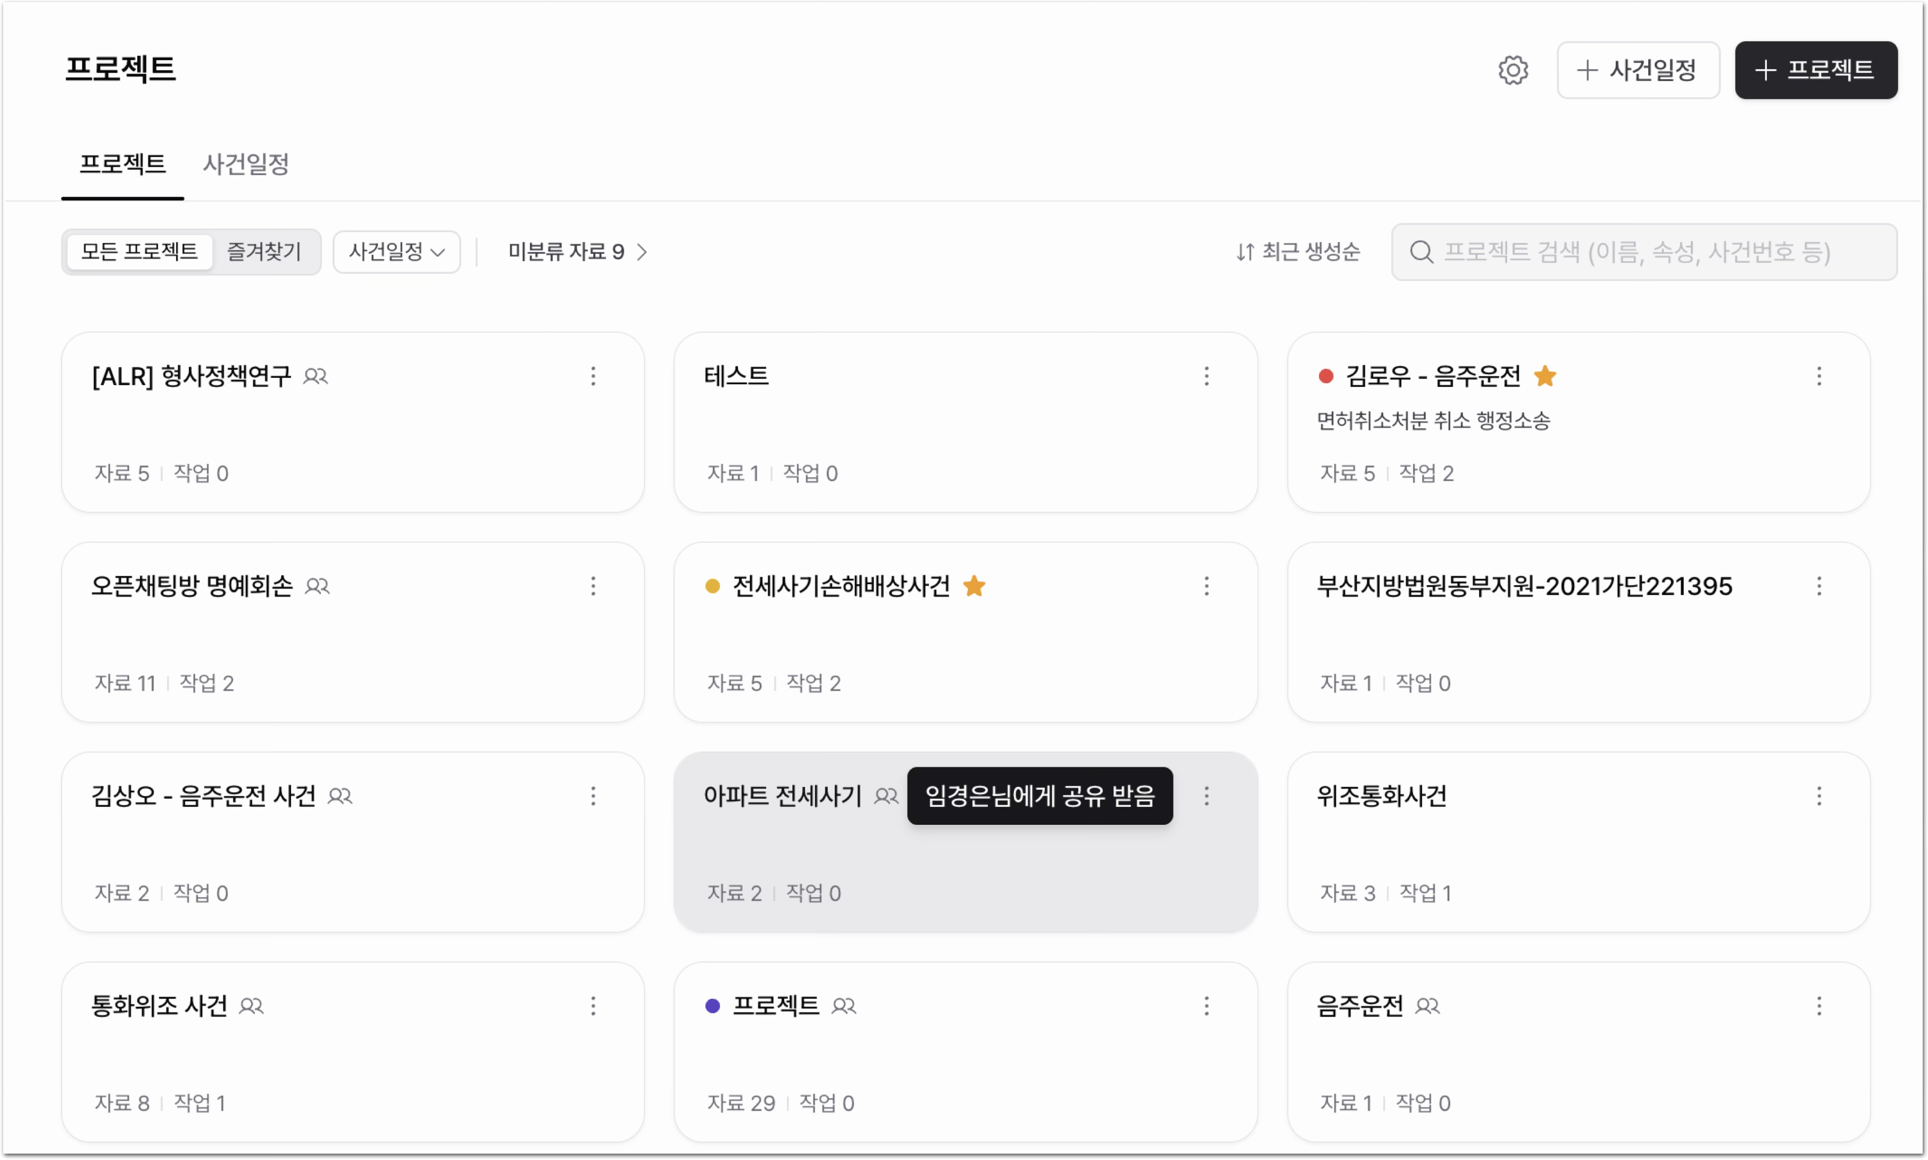Screen dimensions: 1928x1160
Task: Expand 미분류 자료 9 chevron
Action: tap(578, 252)
